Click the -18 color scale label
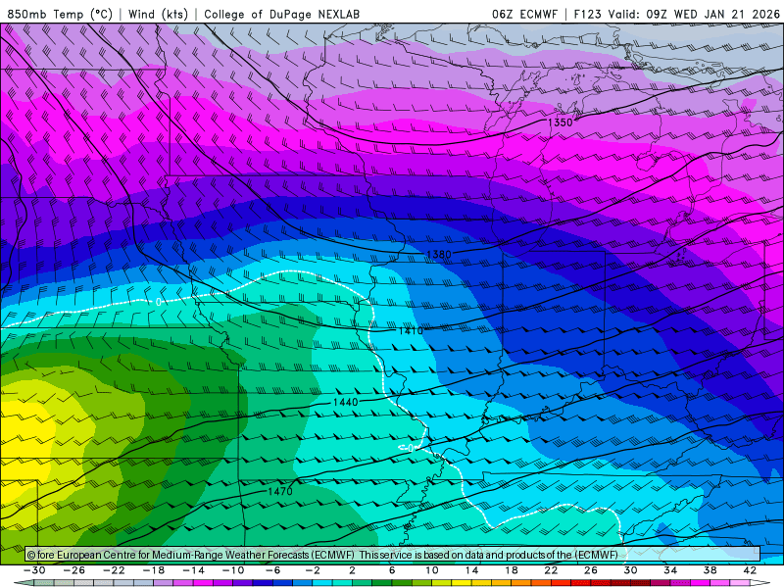Screen dimensions: 784x588 tap(154, 570)
